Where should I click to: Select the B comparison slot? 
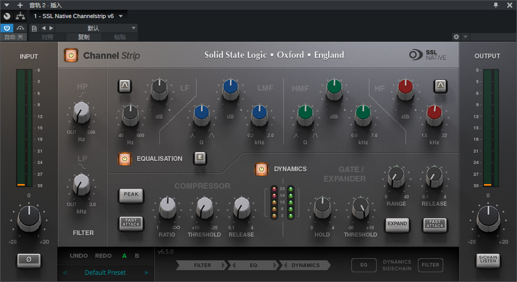(137, 256)
